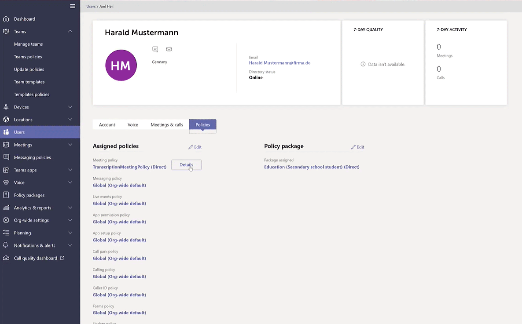Click the Teams group icon in sidebar

coord(6,32)
